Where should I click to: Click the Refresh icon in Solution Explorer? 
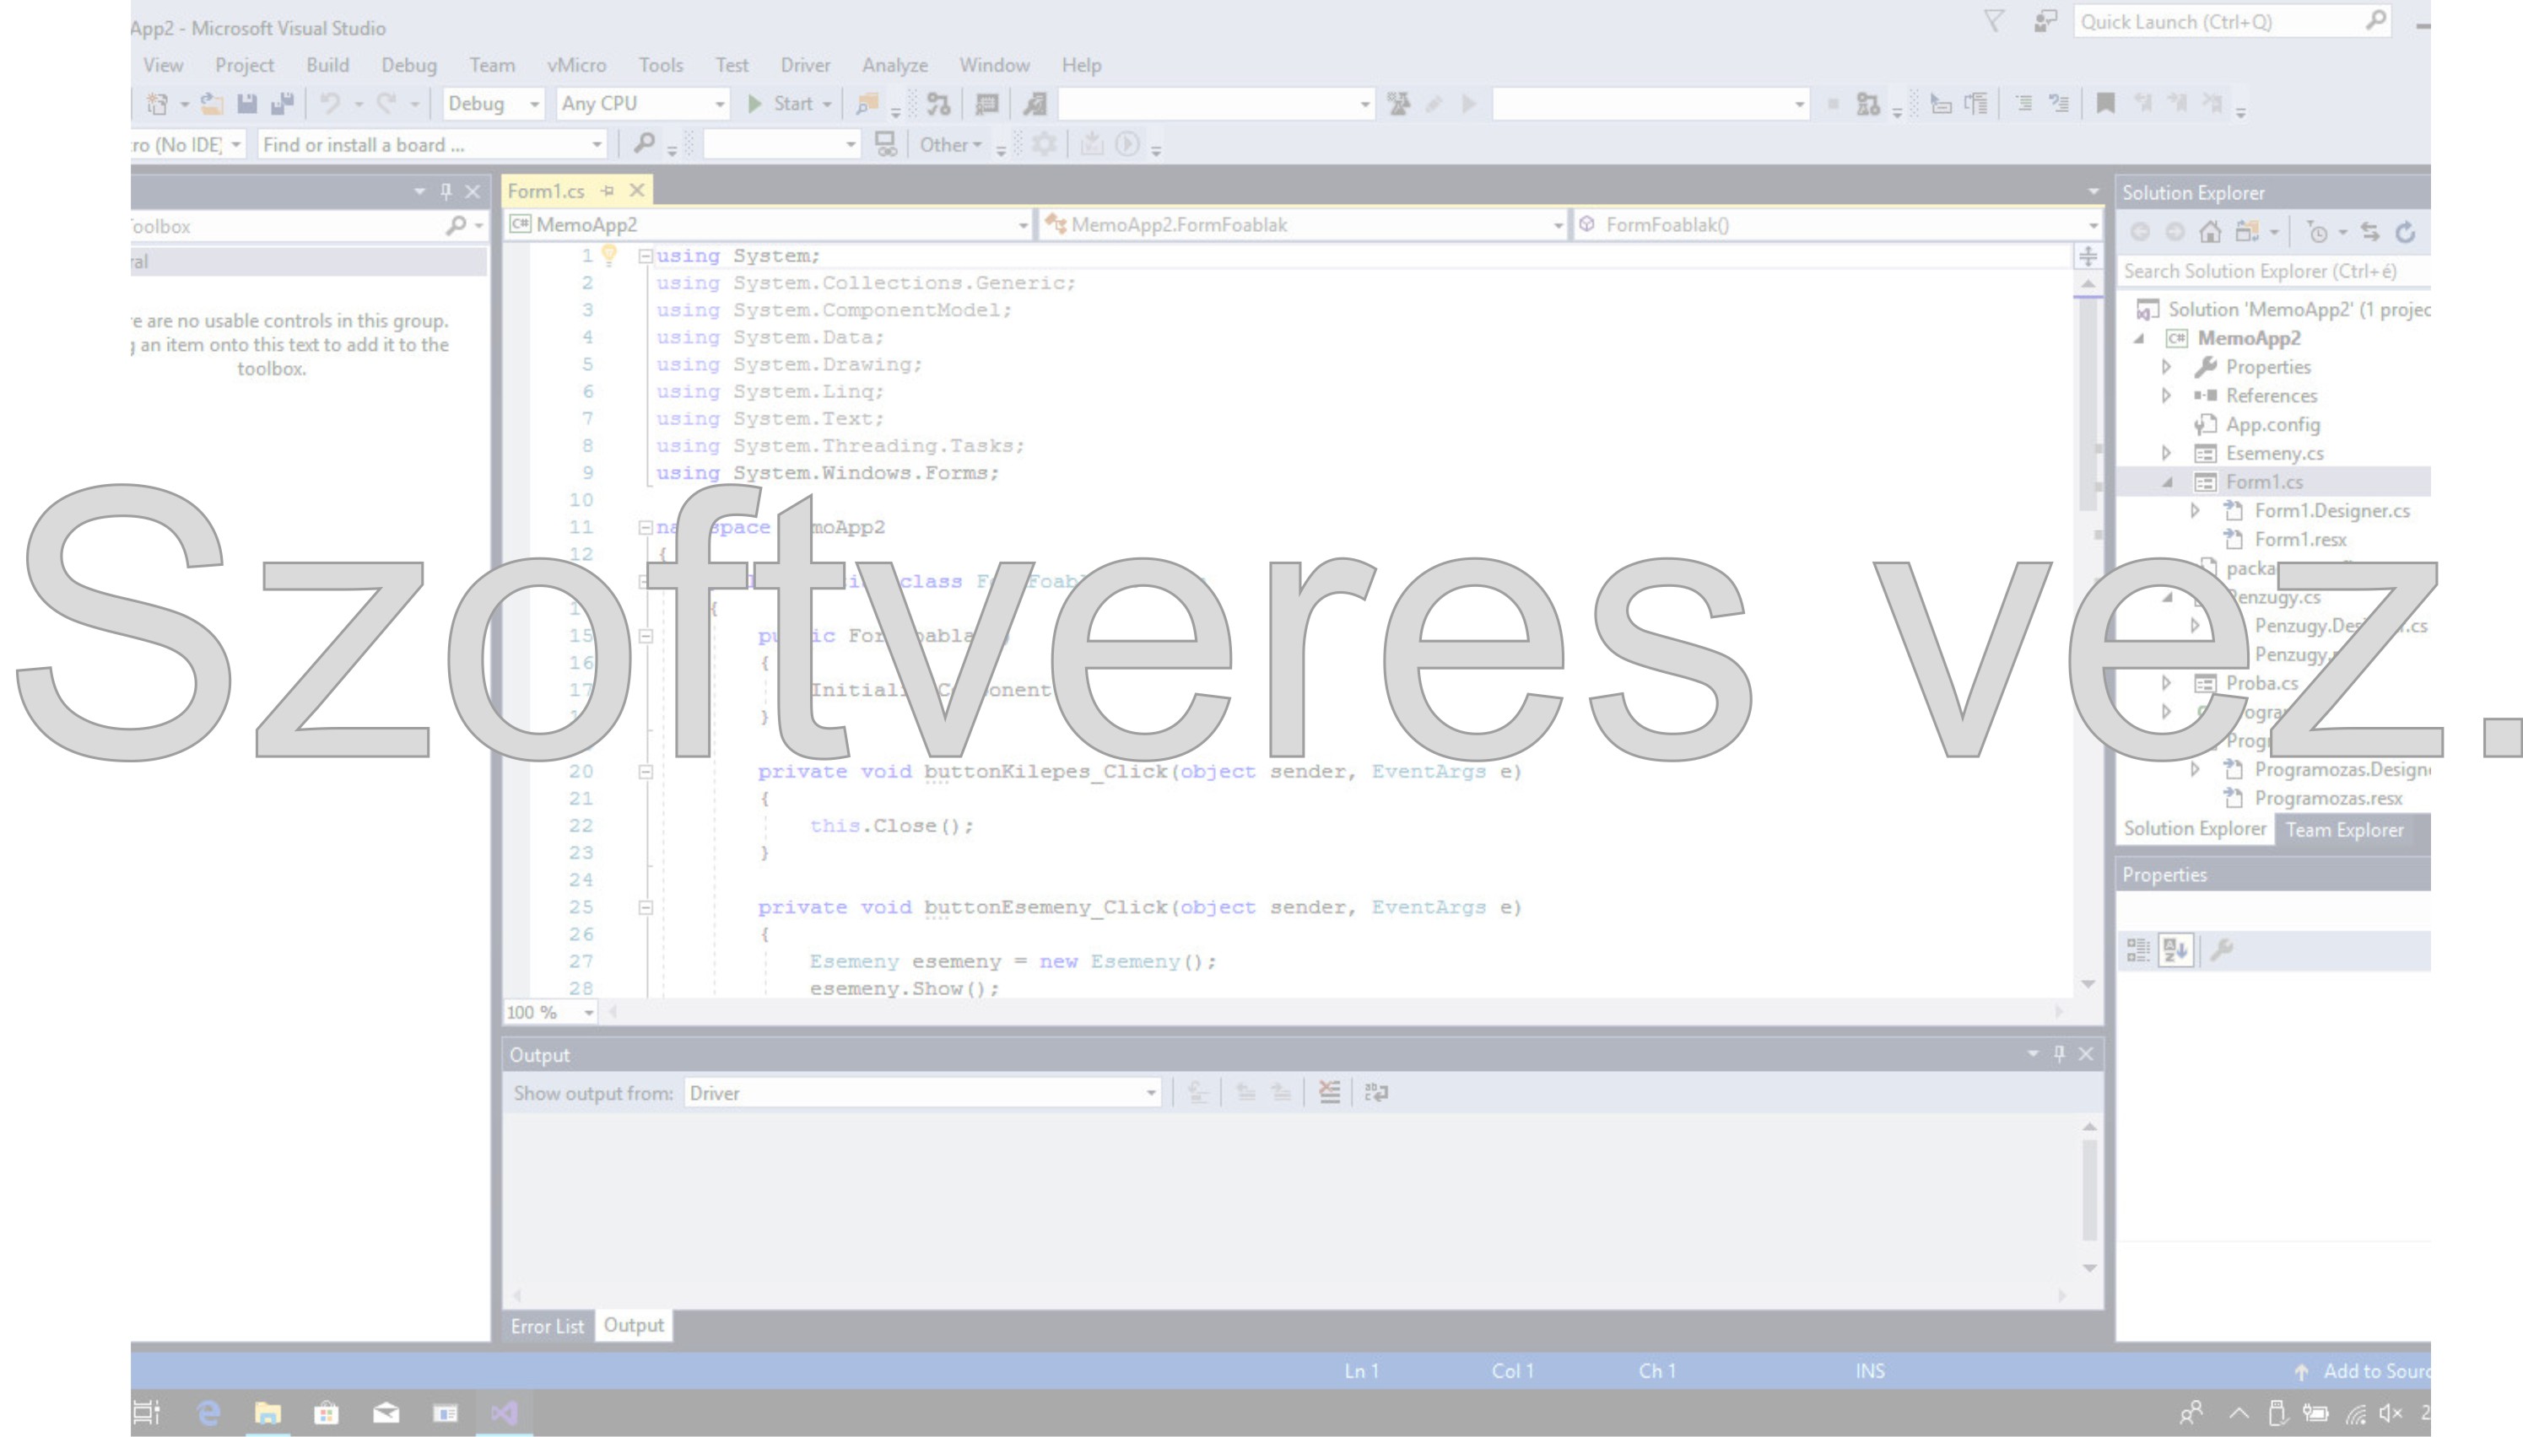[x=2406, y=232]
